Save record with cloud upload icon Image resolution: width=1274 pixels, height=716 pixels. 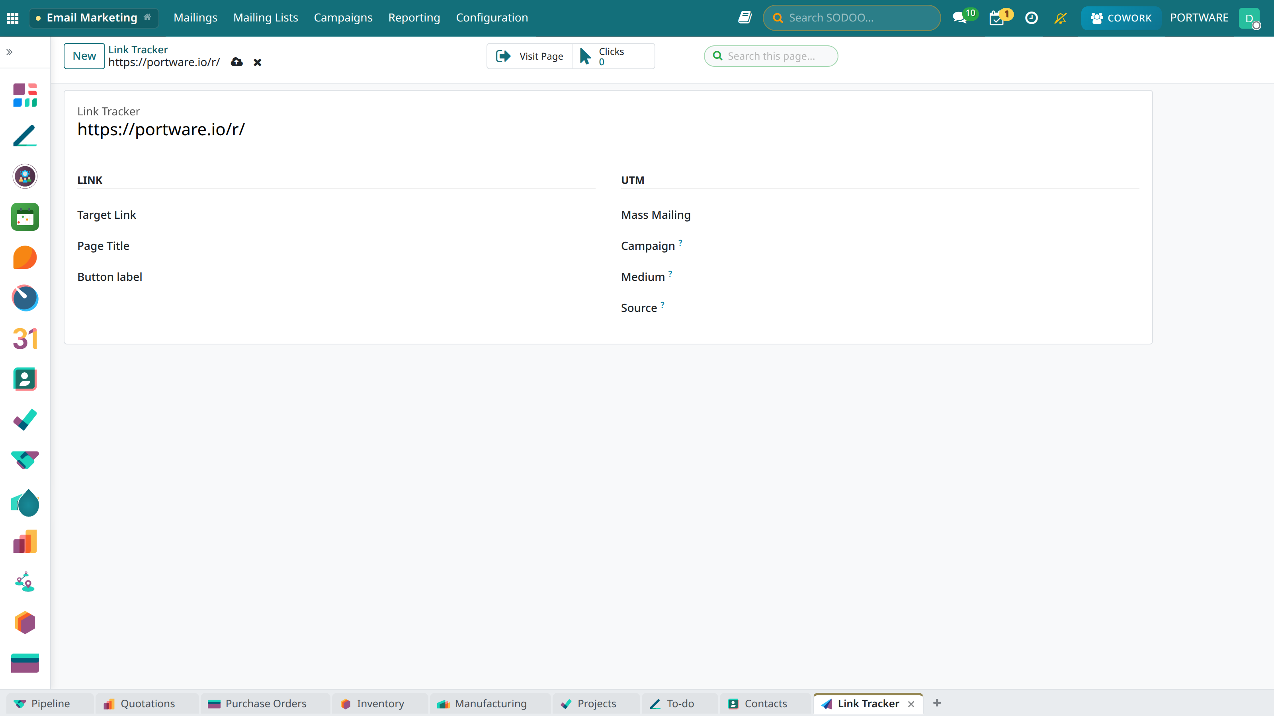click(237, 62)
